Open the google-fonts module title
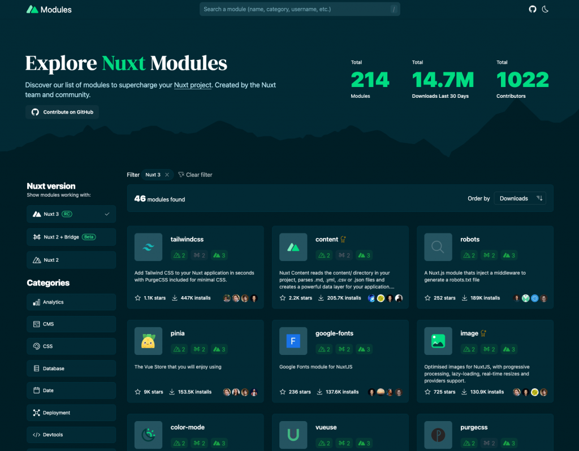This screenshot has height=451, width=579. [x=334, y=333]
